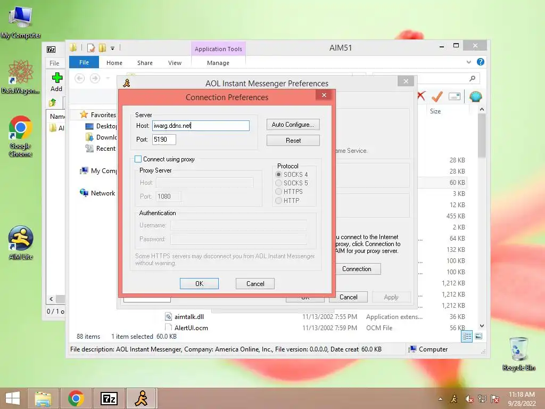Select the HTTPS protocol radio button
545x409 pixels.
coord(278,192)
